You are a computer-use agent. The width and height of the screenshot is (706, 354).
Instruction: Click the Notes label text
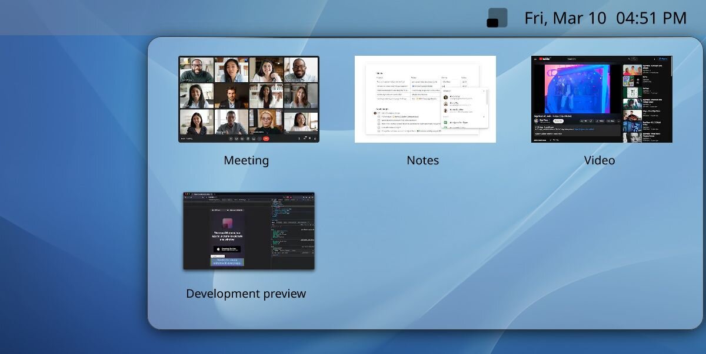(422, 160)
